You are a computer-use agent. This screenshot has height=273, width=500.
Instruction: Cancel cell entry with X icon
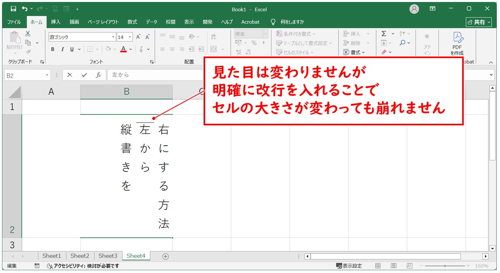click(x=70, y=75)
